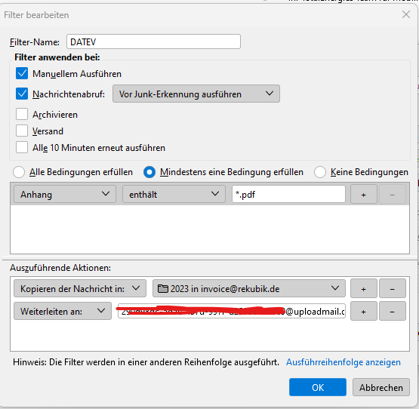Click the Hinweis text about Reihenfolge
The width and height of the screenshot is (419, 409).
(x=146, y=362)
